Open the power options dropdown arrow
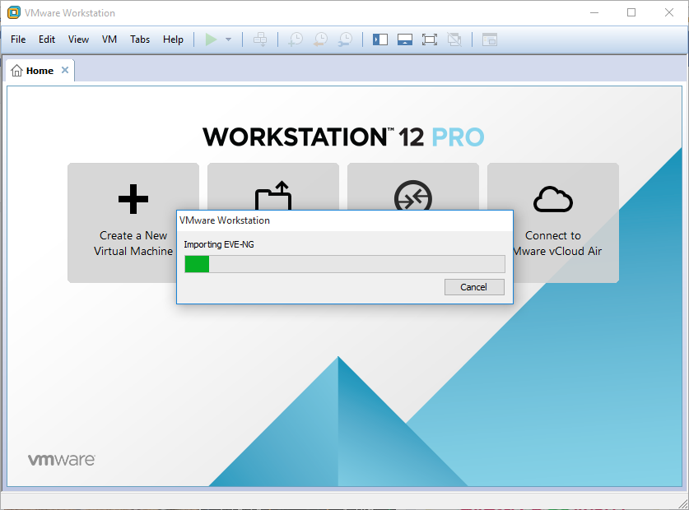Viewport: 689px width, 510px height. tap(228, 39)
